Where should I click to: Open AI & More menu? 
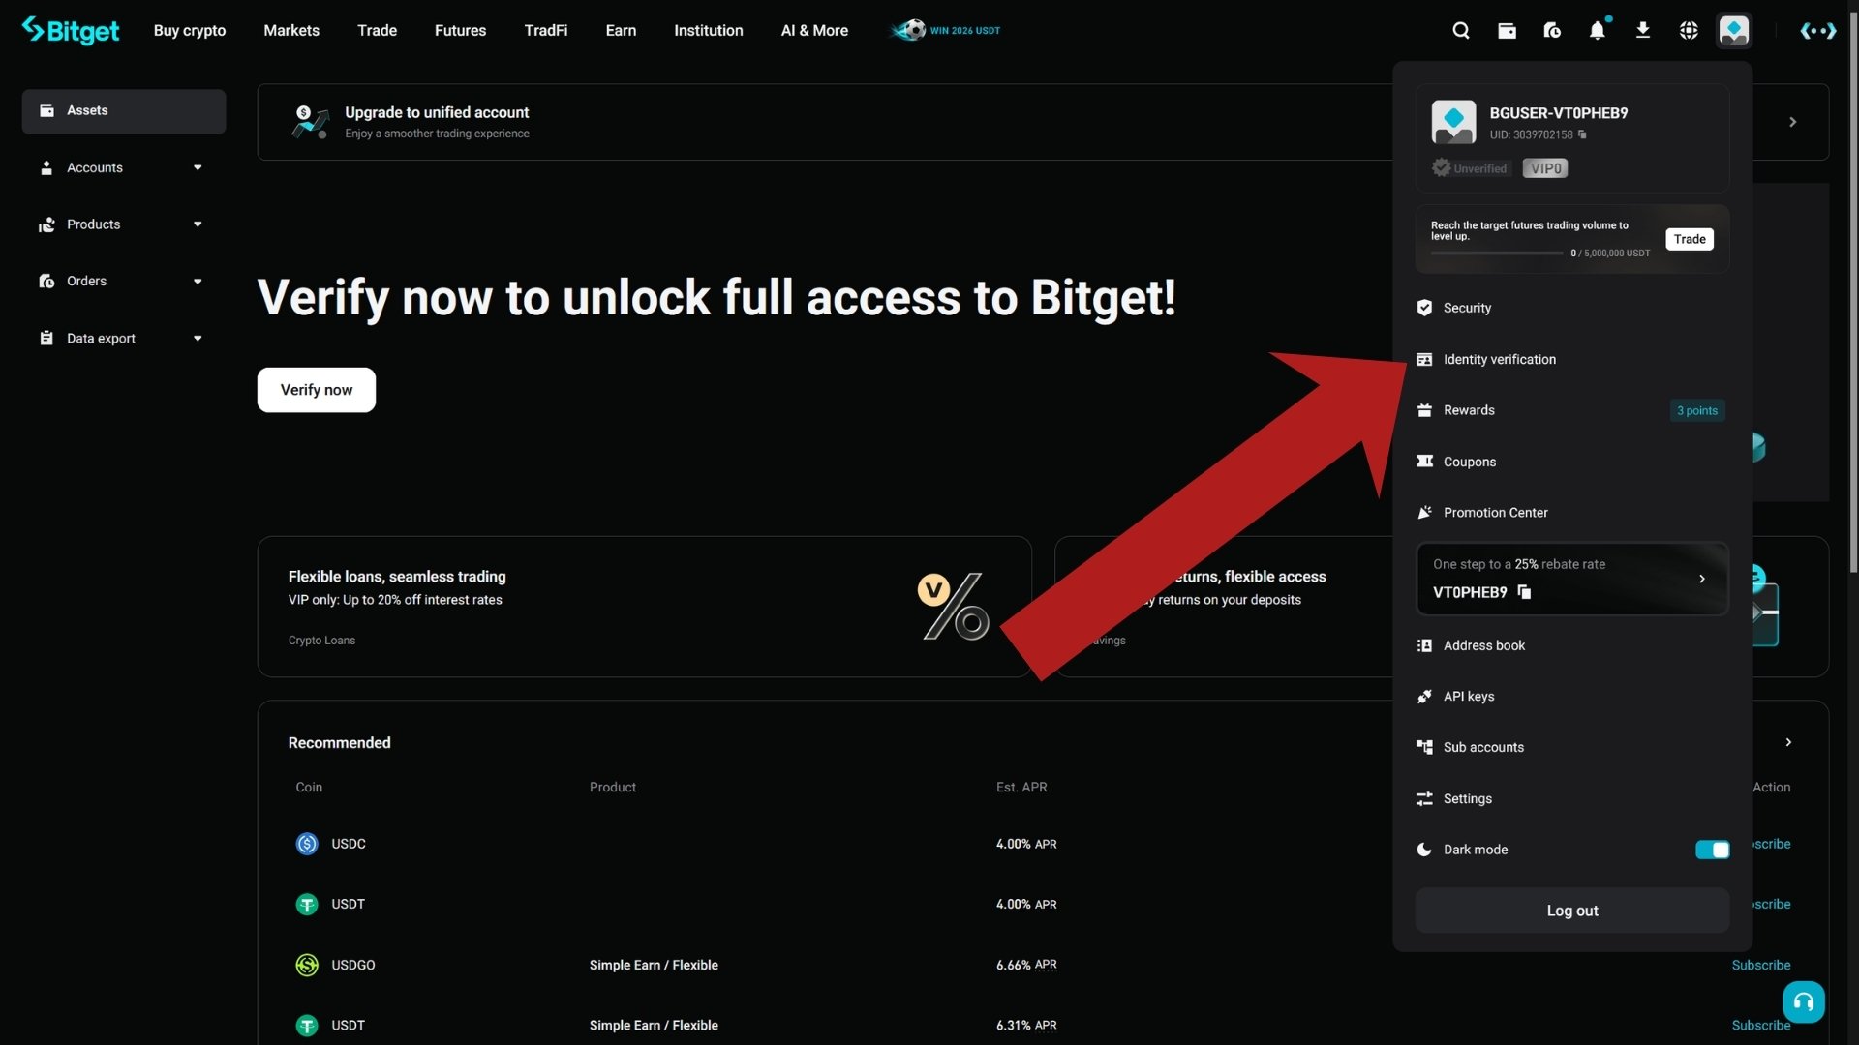[814, 31]
